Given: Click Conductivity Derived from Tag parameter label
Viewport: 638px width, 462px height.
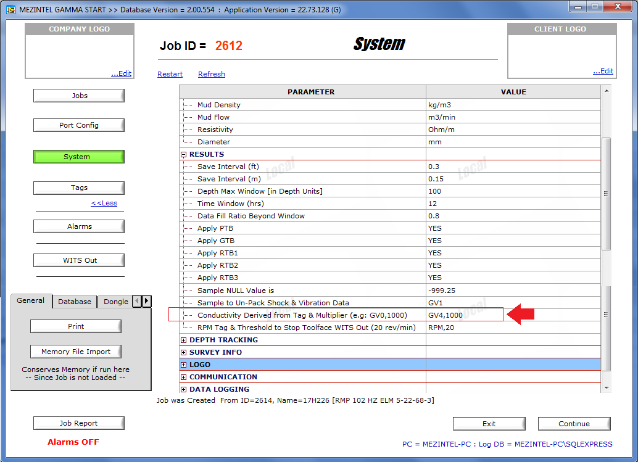Looking at the screenshot, I should pyautogui.click(x=302, y=315).
